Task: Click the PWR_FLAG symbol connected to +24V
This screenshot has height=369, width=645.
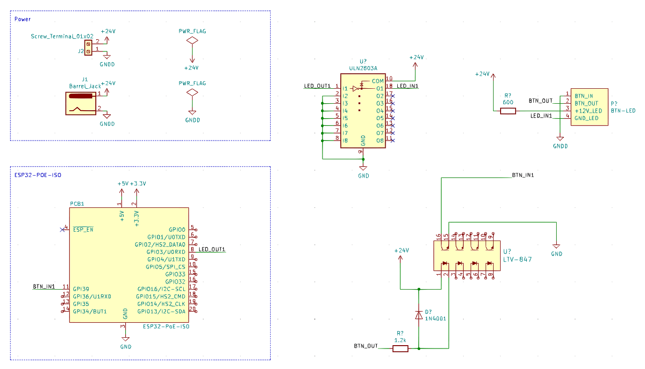Action: coord(192,41)
